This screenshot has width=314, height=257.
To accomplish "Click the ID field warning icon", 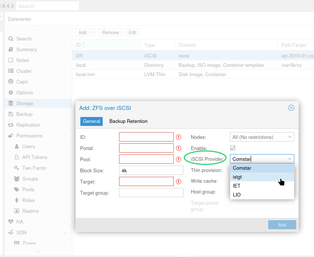I will [179, 137].
